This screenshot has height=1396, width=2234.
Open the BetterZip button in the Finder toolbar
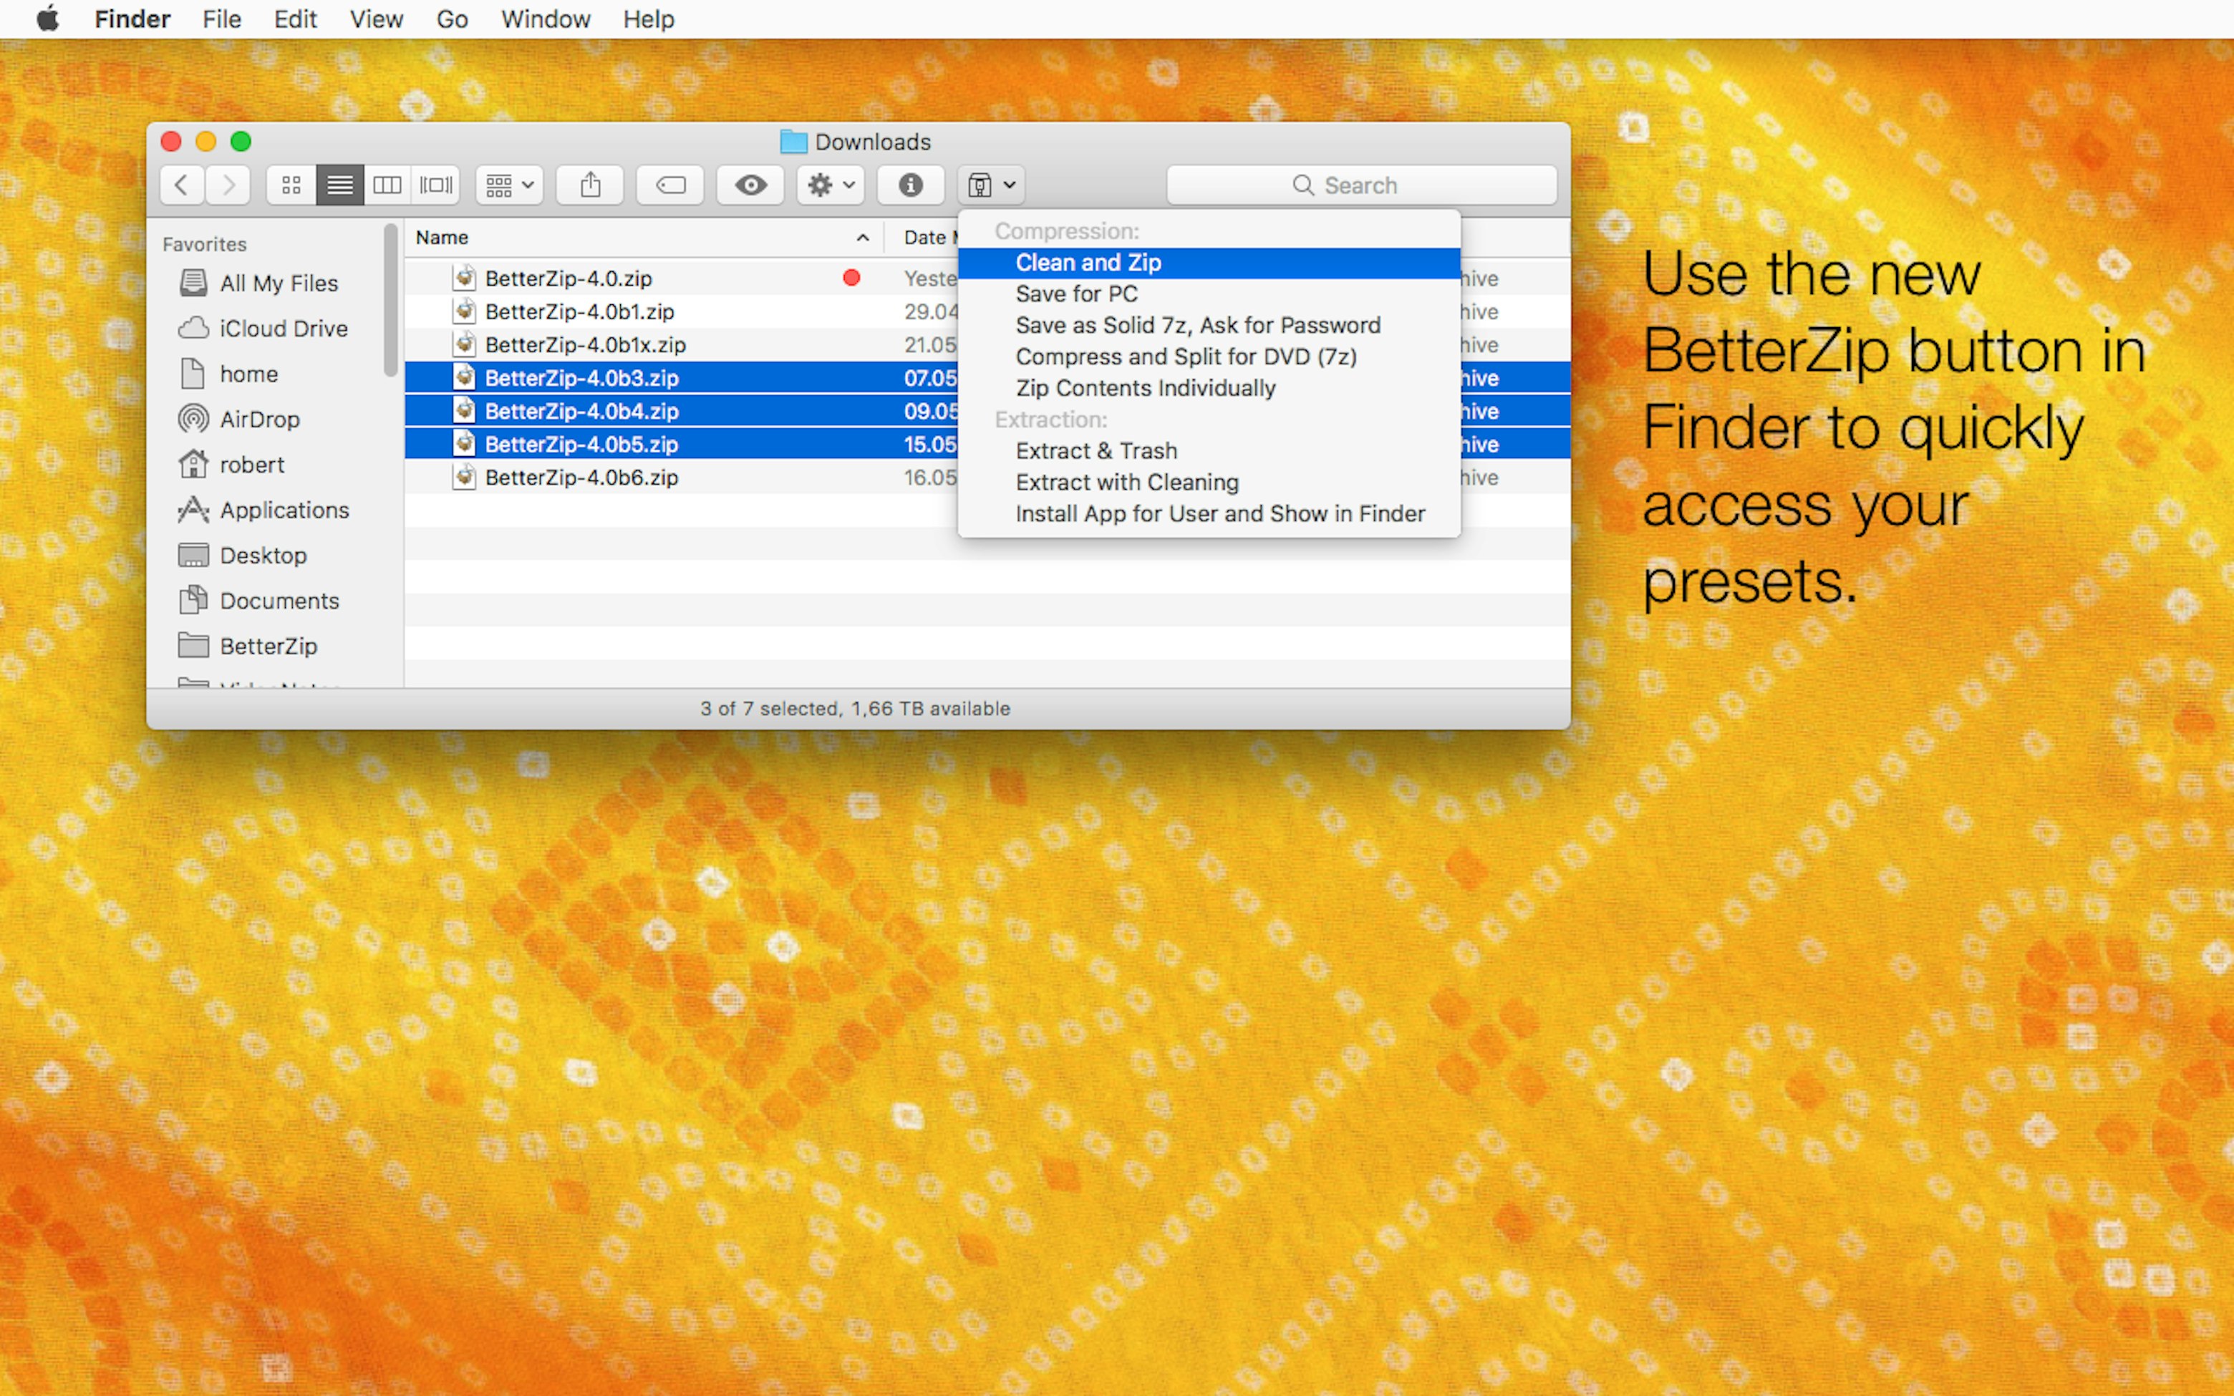point(980,185)
